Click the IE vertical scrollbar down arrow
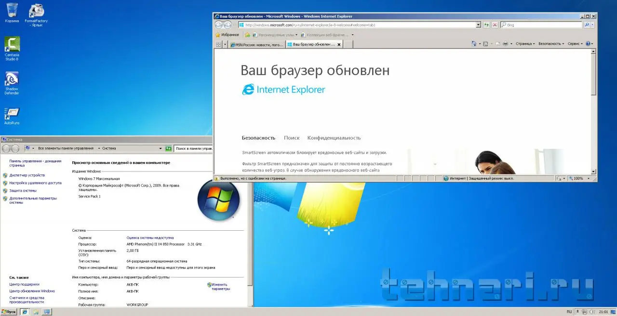 point(593,171)
